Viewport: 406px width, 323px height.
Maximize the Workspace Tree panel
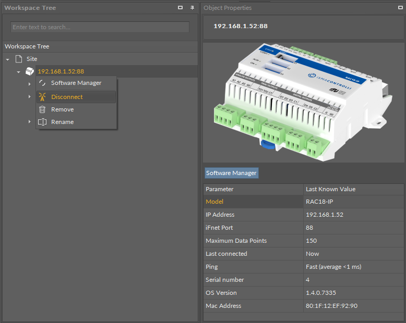(x=181, y=8)
